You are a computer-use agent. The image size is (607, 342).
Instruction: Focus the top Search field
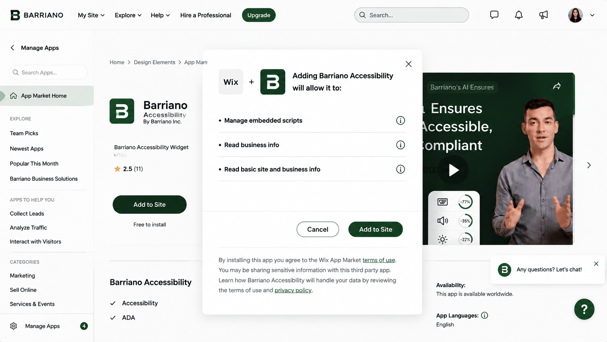[x=412, y=15]
